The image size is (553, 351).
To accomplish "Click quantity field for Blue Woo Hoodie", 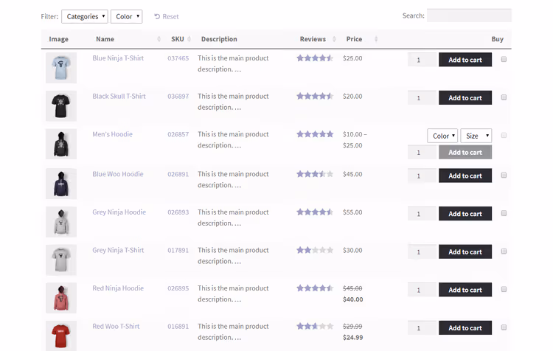I will 422,175.
